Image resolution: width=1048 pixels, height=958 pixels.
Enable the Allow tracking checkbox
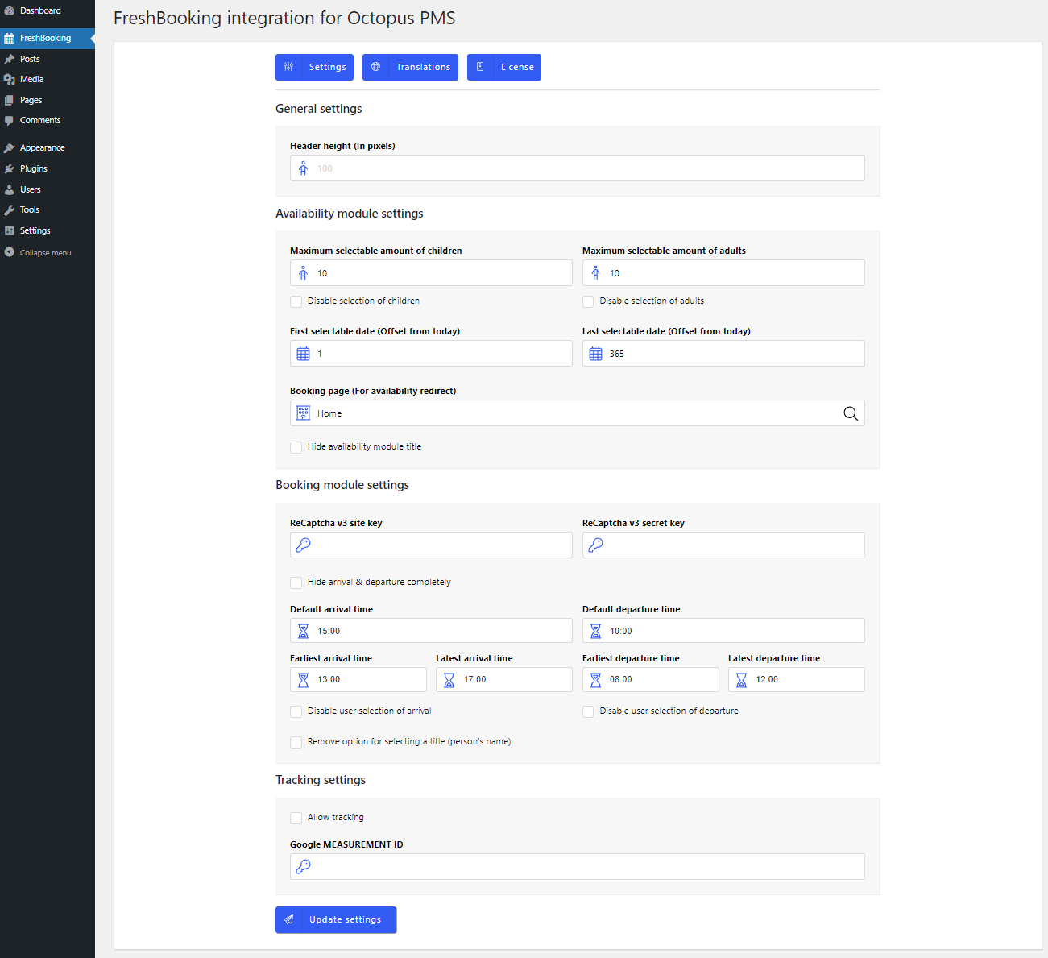(x=296, y=818)
